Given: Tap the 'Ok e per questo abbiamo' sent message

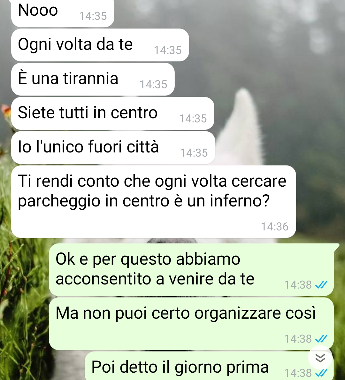Looking at the screenshot, I should tap(191, 270).
